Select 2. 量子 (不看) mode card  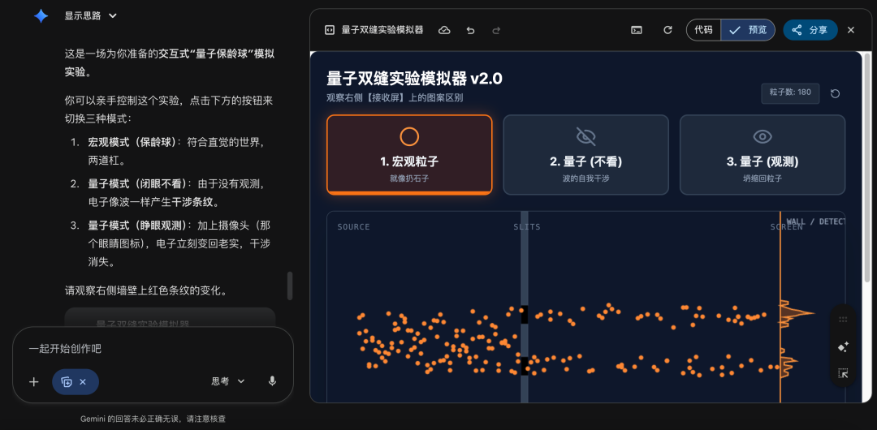coord(585,155)
